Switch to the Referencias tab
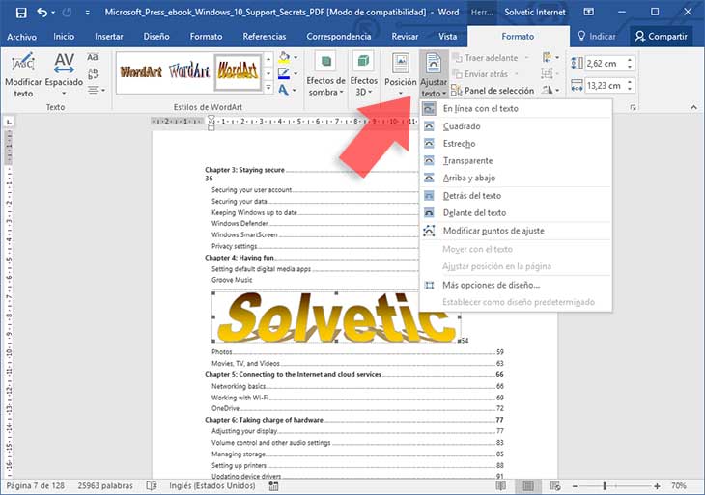The width and height of the screenshot is (705, 495). click(265, 37)
